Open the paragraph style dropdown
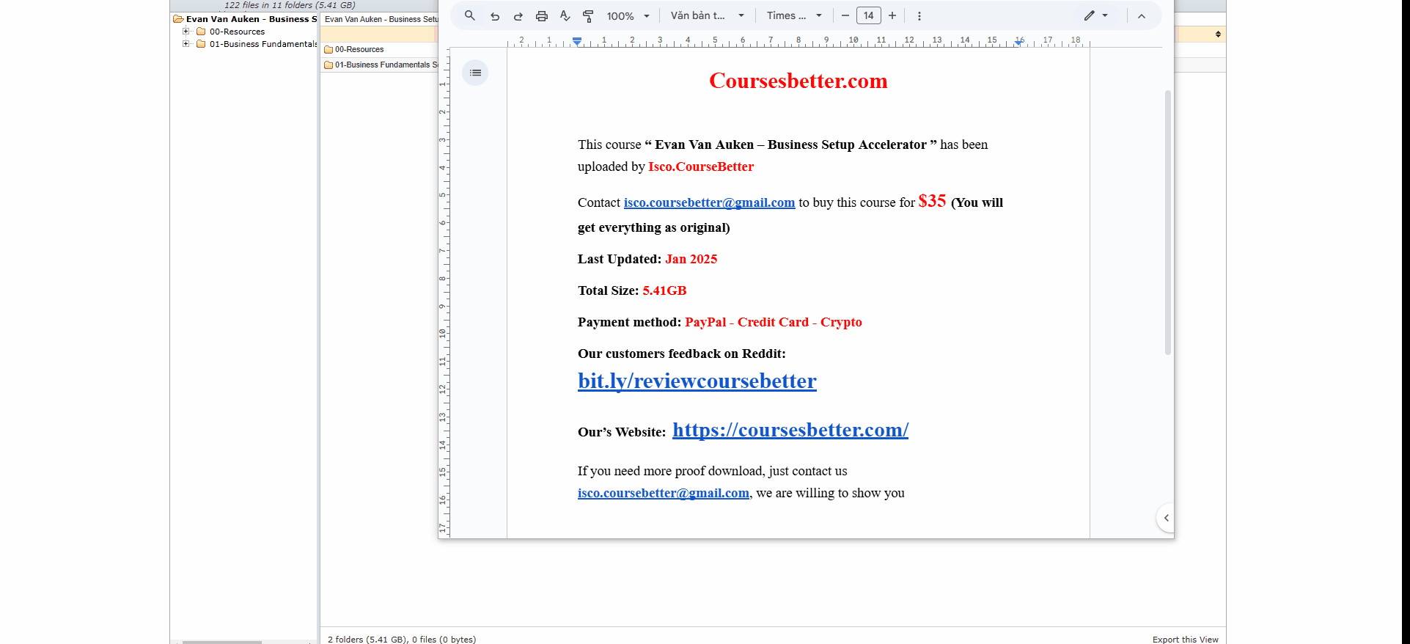1410x644 pixels. [x=707, y=15]
